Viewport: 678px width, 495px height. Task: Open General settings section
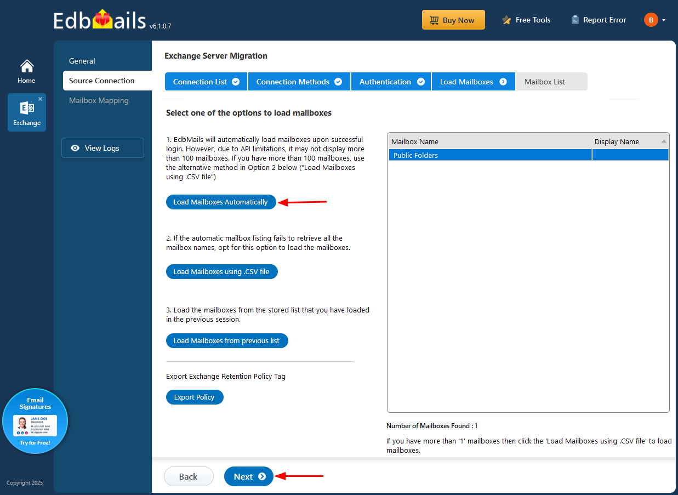82,61
